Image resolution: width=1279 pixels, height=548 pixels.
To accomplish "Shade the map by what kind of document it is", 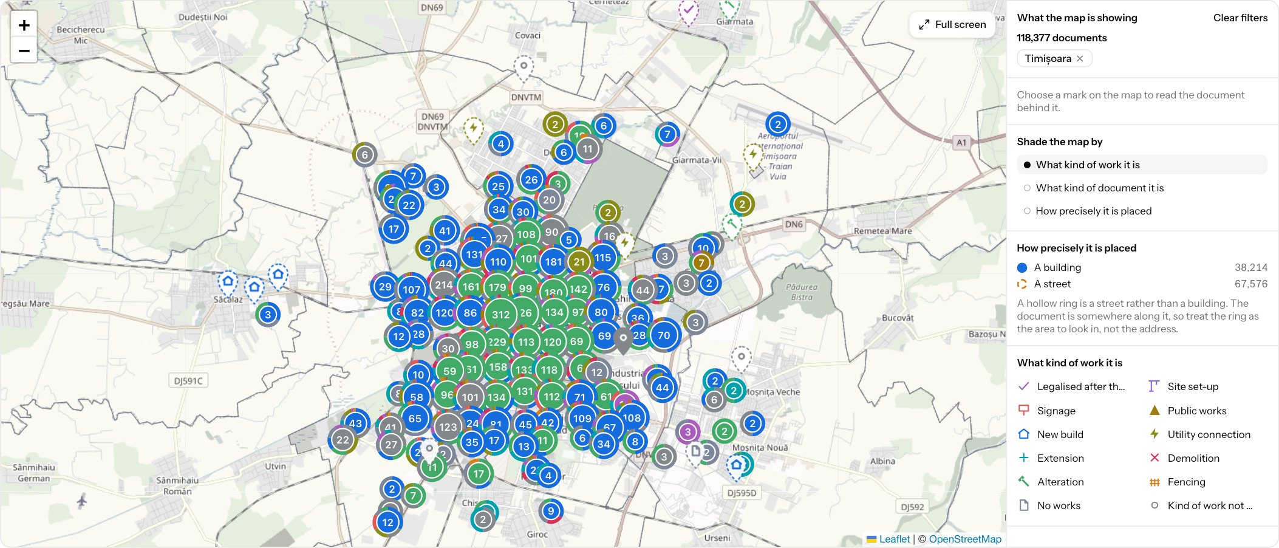I will coord(1142,188).
